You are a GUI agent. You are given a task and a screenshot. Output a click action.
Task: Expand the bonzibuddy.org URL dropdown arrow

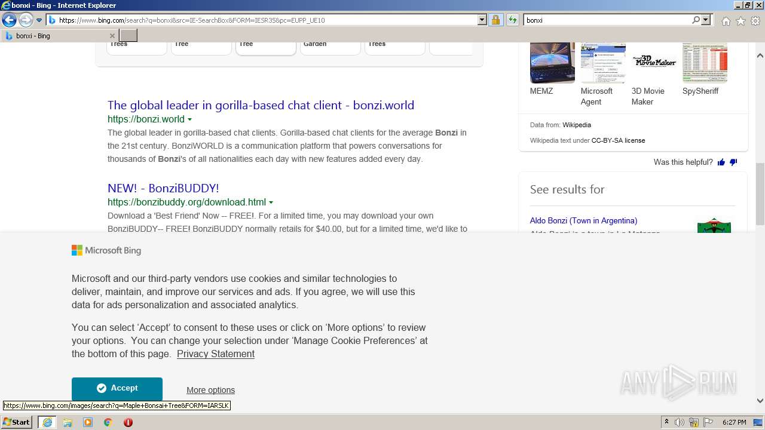pos(271,202)
